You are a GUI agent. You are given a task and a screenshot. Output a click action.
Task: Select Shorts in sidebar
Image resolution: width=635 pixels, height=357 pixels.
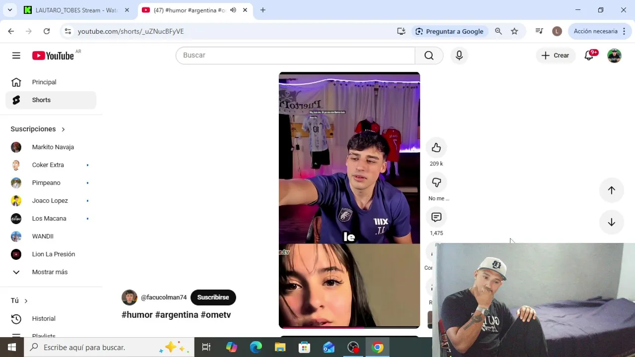coord(51,100)
